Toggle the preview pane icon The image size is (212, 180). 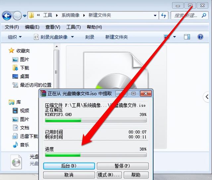pos(187,37)
